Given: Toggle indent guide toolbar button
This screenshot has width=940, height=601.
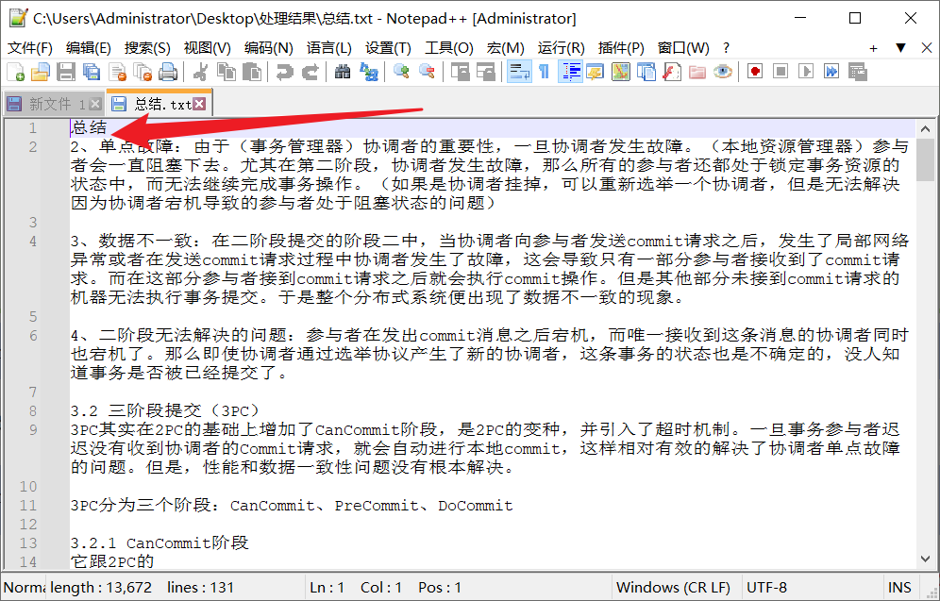Looking at the screenshot, I should [x=570, y=72].
